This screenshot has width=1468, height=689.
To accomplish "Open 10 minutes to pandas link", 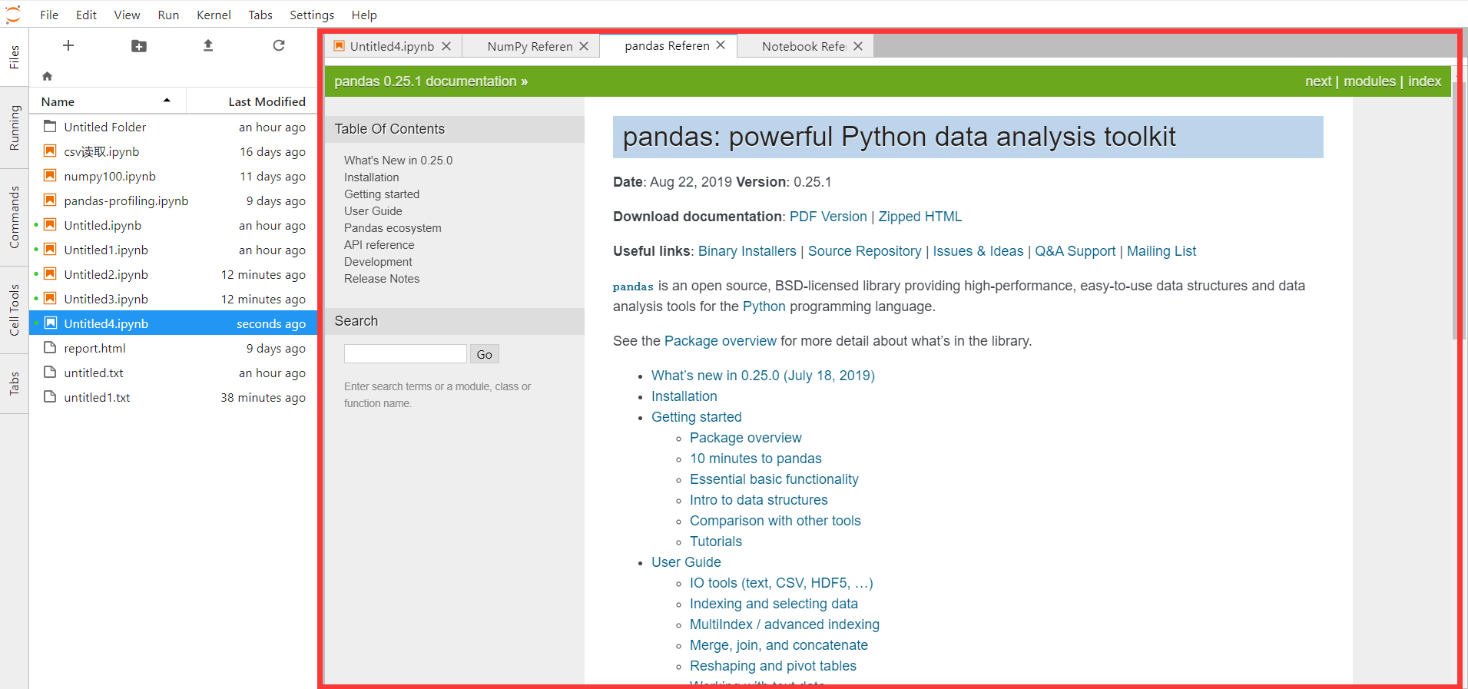I will pyautogui.click(x=756, y=459).
